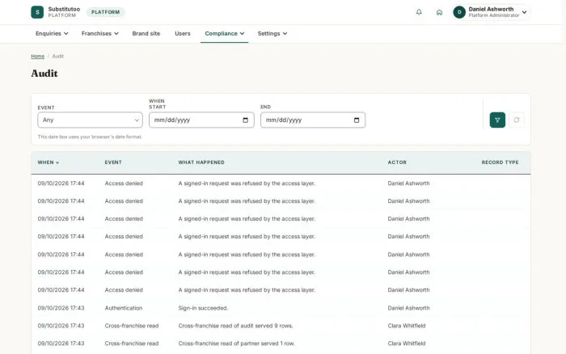566x354 pixels.
Task: Expand the Enquiries menu
Action: coord(52,34)
